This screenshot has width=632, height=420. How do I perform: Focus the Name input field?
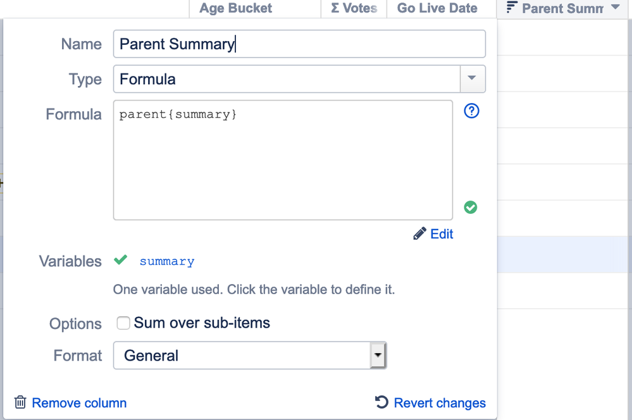click(x=299, y=44)
